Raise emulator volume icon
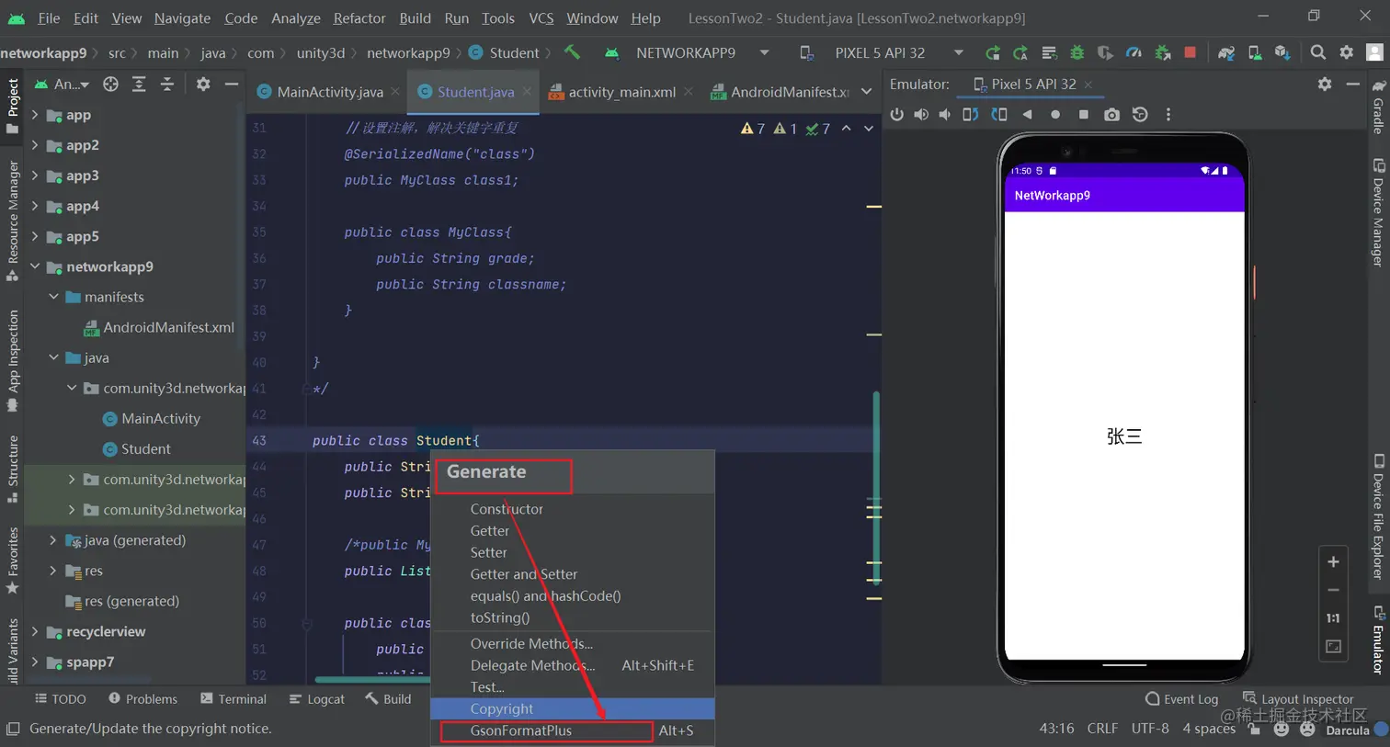1390x747 pixels. coord(921,115)
